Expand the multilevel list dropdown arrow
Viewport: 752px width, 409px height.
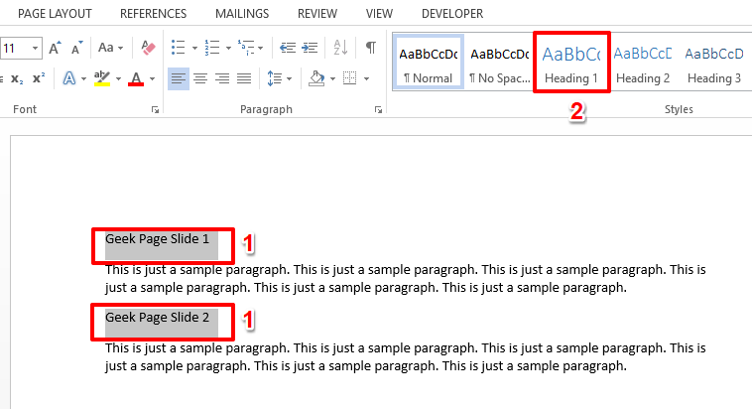pyautogui.click(x=260, y=48)
